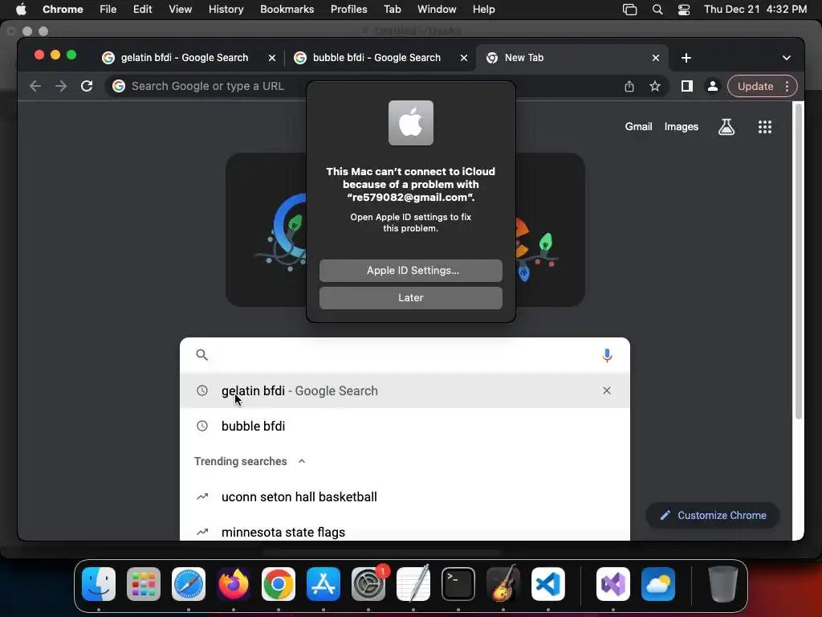
Task: Click the Chrome icon in the Dock
Action: coord(279,584)
